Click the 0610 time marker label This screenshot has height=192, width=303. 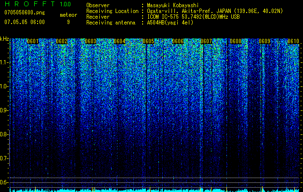(293, 41)
